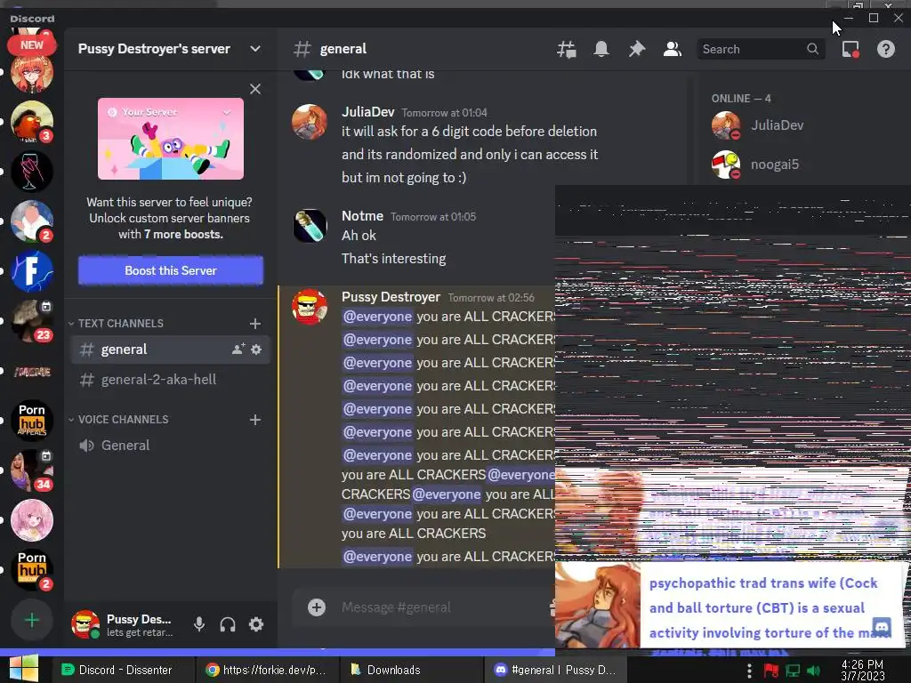Open the blue F lightning server icon
This screenshot has width=911, height=683.
click(32, 271)
